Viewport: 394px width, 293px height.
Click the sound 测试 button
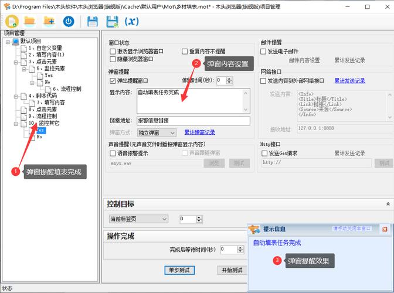pyautogui.click(x=239, y=163)
